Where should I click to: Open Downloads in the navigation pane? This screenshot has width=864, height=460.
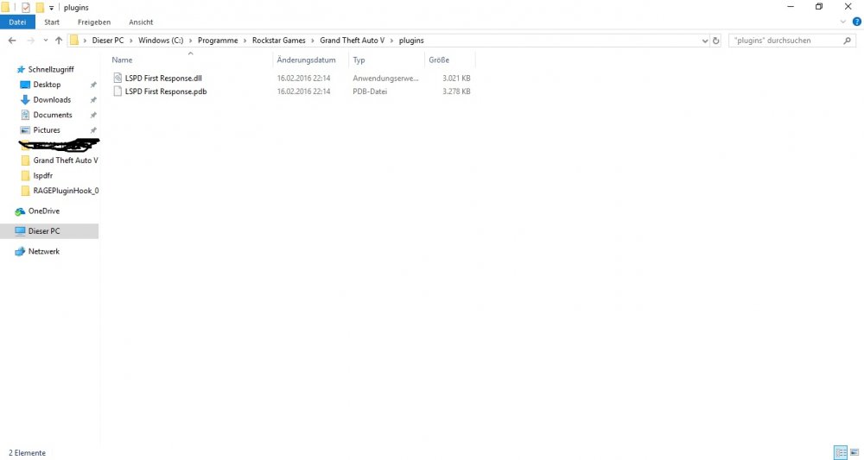point(52,99)
